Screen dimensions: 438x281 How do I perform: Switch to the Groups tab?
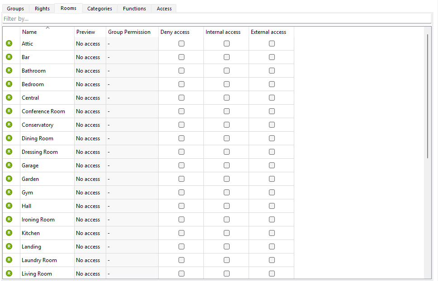15,9
